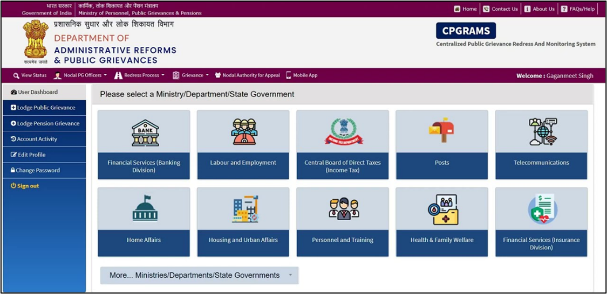The height and width of the screenshot is (294, 607).
Task: Click the lock icon next to Change Password
Action: tap(13, 170)
